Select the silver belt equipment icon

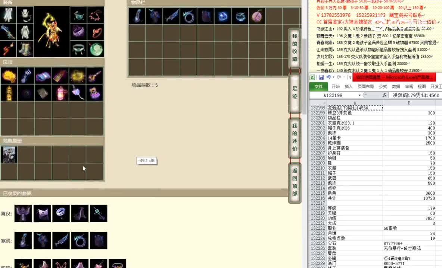[78, 49]
